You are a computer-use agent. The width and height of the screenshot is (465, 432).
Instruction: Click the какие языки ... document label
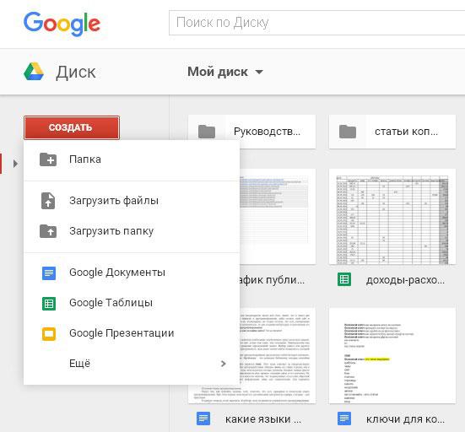tap(263, 419)
